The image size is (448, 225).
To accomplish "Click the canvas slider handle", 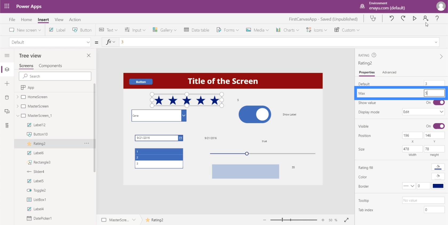I will tap(247, 154).
